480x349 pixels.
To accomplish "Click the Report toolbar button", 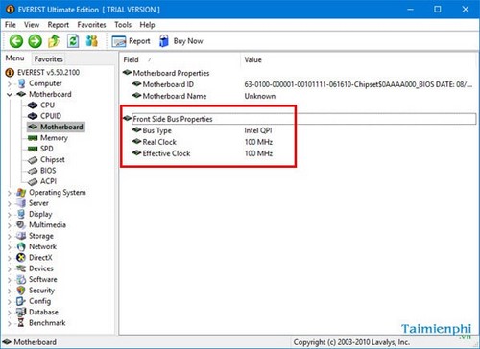I will tap(131, 41).
